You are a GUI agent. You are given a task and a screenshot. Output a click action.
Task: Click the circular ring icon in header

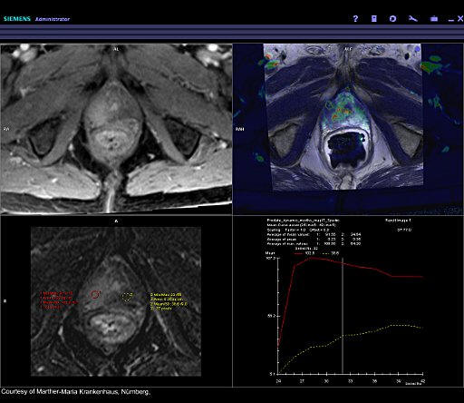tap(392, 19)
